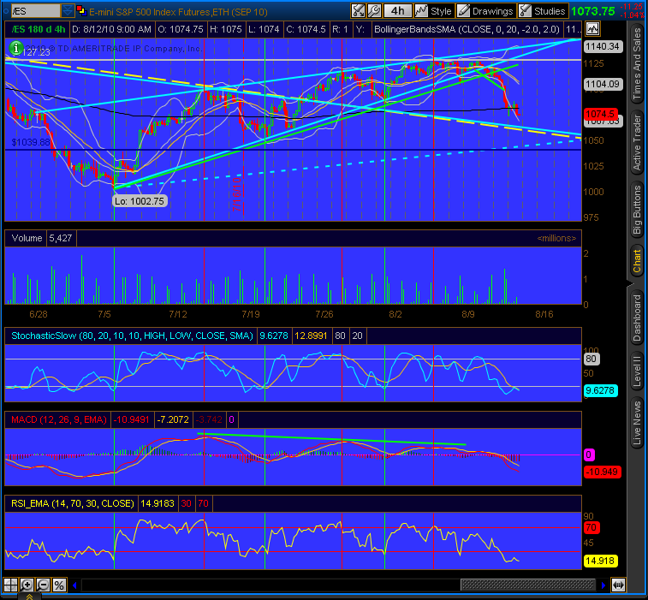The image size is (648, 600).
Task: Click the RSI value 14.9183 in header
Action: pyautogui.click(x=157, y=503)
